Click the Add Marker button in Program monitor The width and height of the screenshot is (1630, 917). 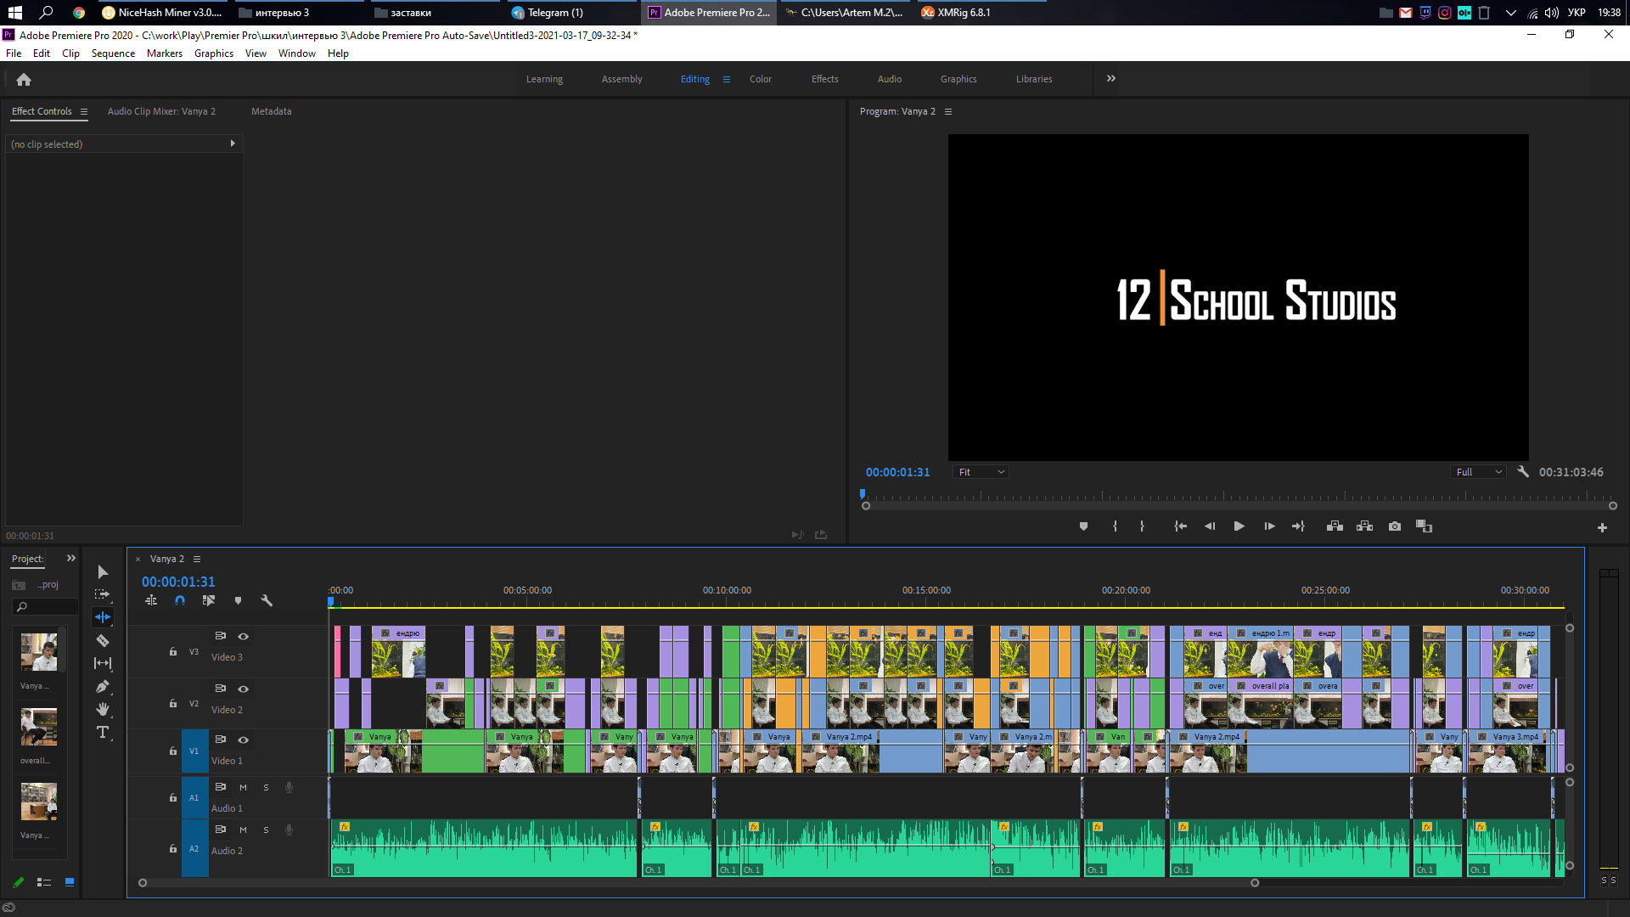[x=1083, y=526]
